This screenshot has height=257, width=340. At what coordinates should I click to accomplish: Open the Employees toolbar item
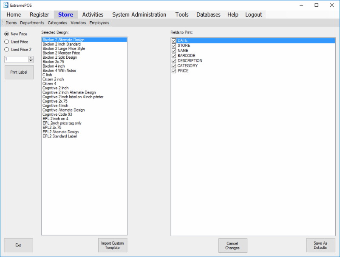[99, 23]
